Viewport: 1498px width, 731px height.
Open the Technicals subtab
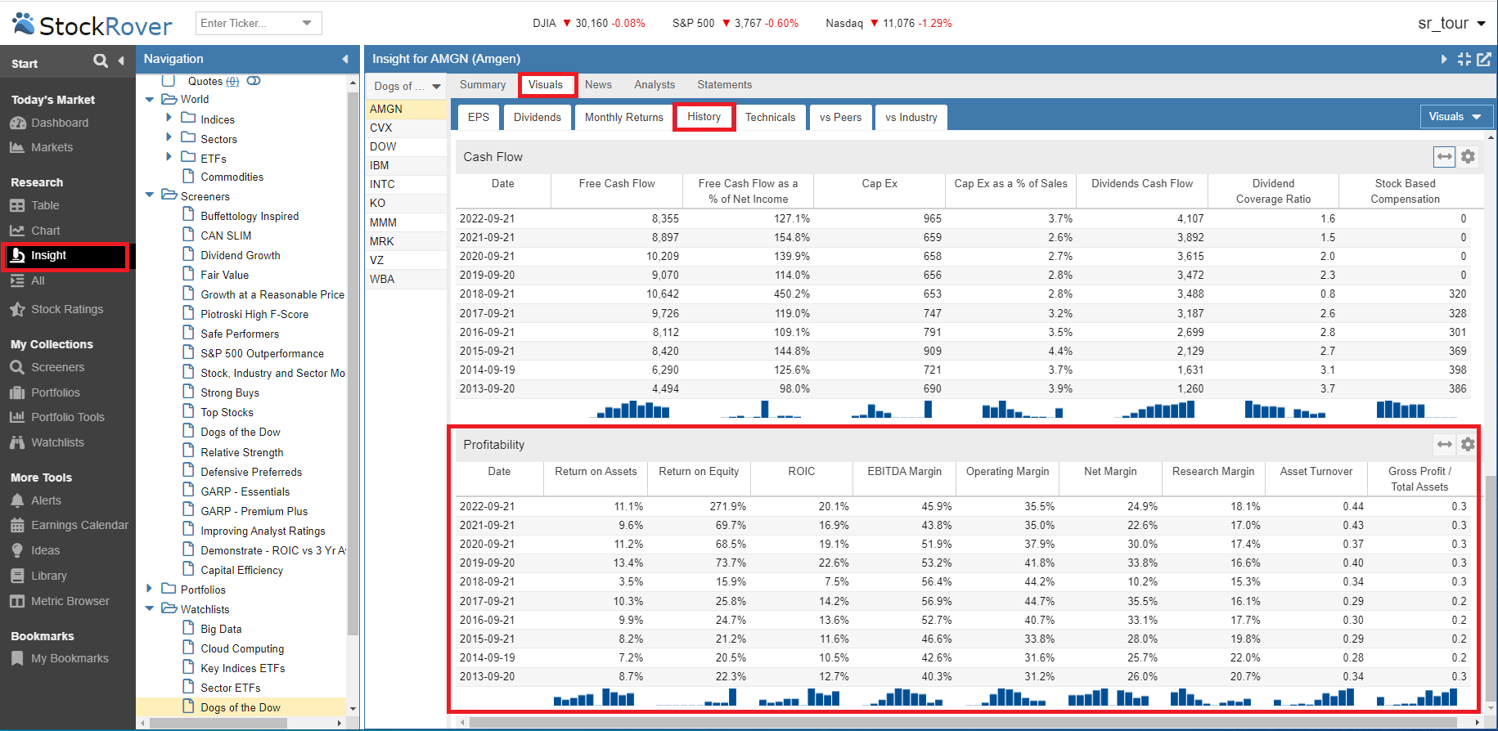tap(770, 117)
